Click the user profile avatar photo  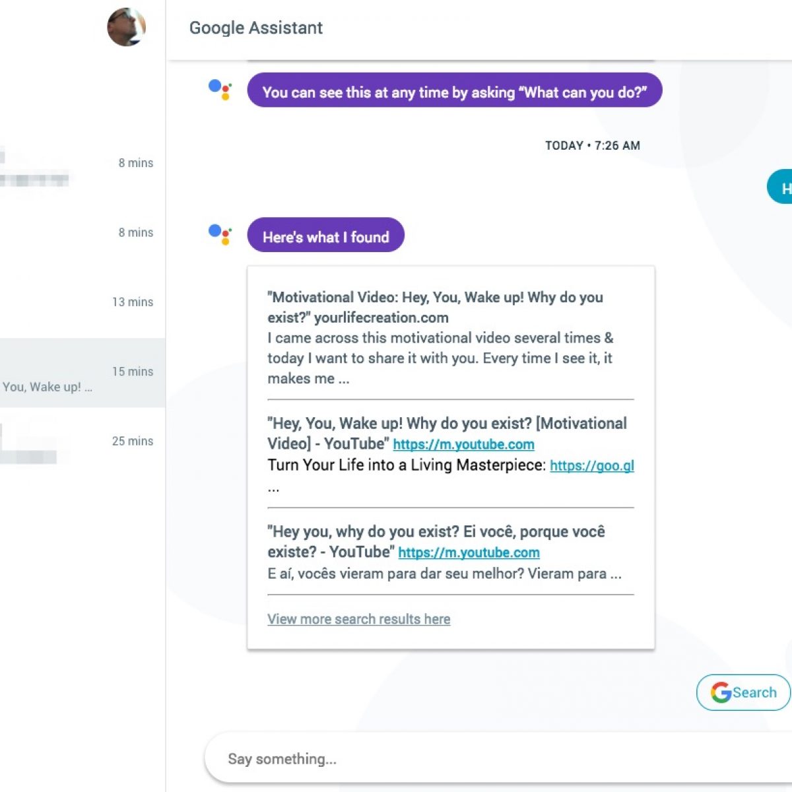[x=126, y=28]
